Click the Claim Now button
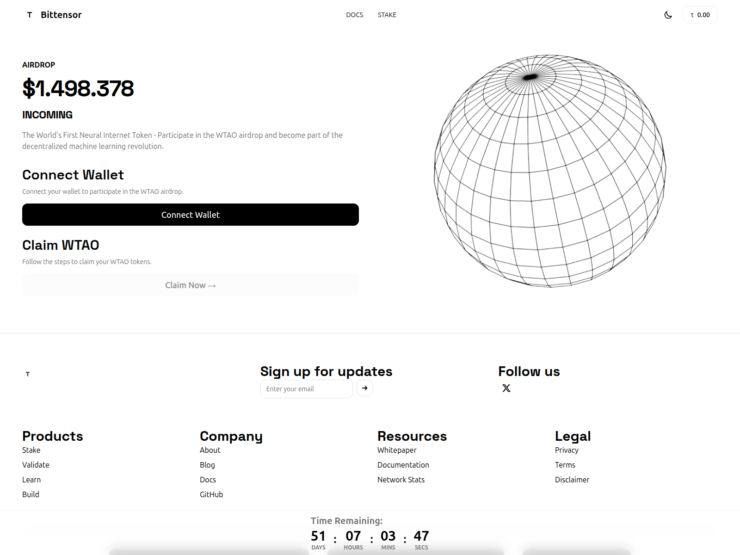The width and height of the screenshot is (740, 555). tap(191, 285)
